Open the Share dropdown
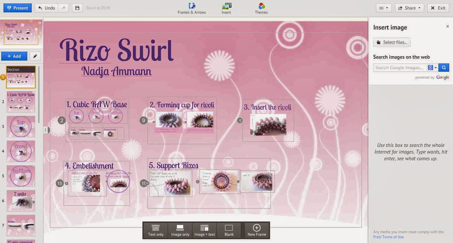The image size is (453, 243). [x=410, y=8]
